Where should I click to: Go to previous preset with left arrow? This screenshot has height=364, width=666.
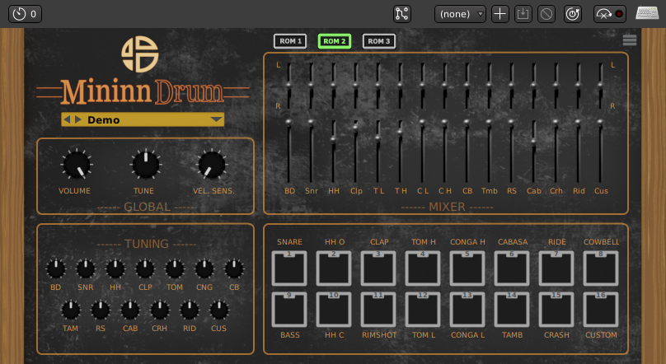(68, 119)
